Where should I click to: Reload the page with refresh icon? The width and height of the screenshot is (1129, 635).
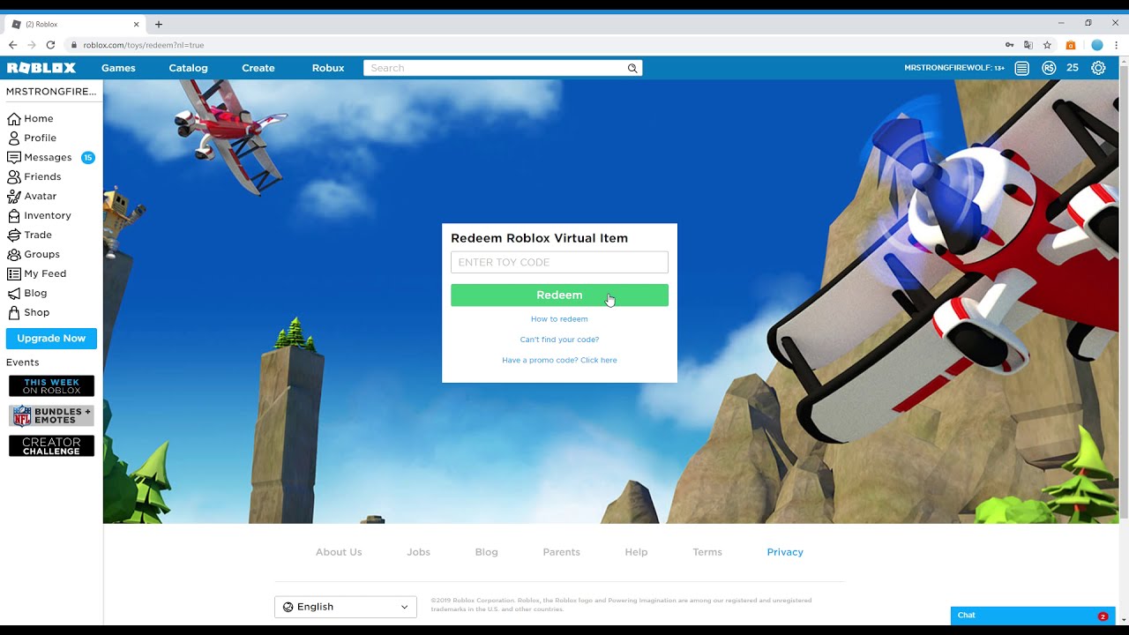coord(50,45)
